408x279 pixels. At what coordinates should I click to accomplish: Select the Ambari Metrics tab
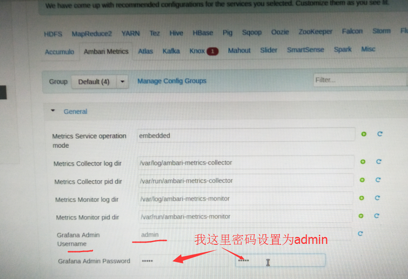pyautogui.click(x=106, y=52)
